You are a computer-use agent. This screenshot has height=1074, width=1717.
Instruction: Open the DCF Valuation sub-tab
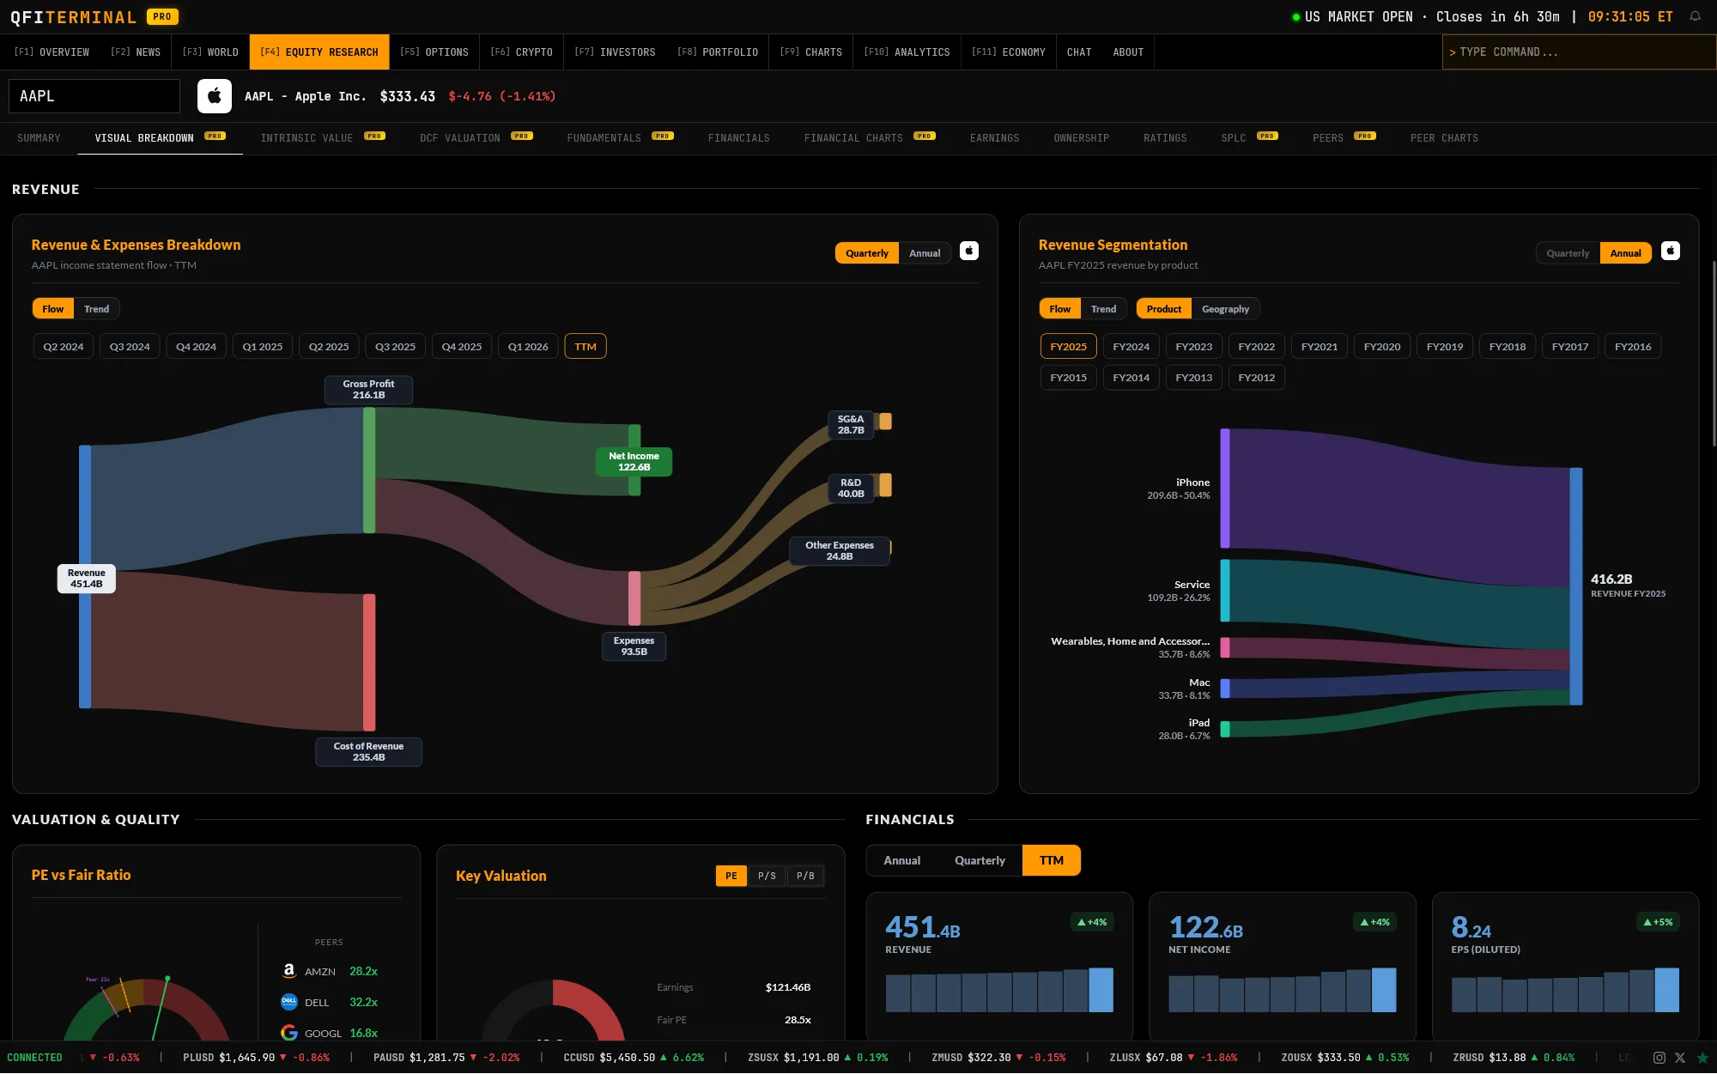point(476,138)
